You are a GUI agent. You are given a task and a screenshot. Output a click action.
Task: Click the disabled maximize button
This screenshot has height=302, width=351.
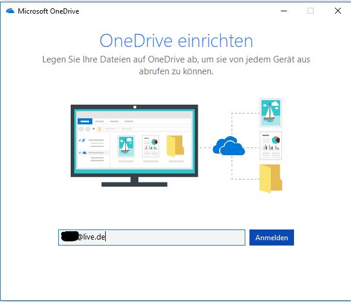[311, 11]
